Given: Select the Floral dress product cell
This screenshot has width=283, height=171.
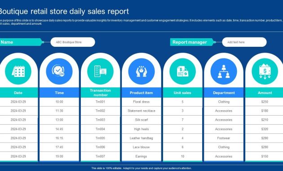Looking at the screenshot, I should (x=141, y=102).
